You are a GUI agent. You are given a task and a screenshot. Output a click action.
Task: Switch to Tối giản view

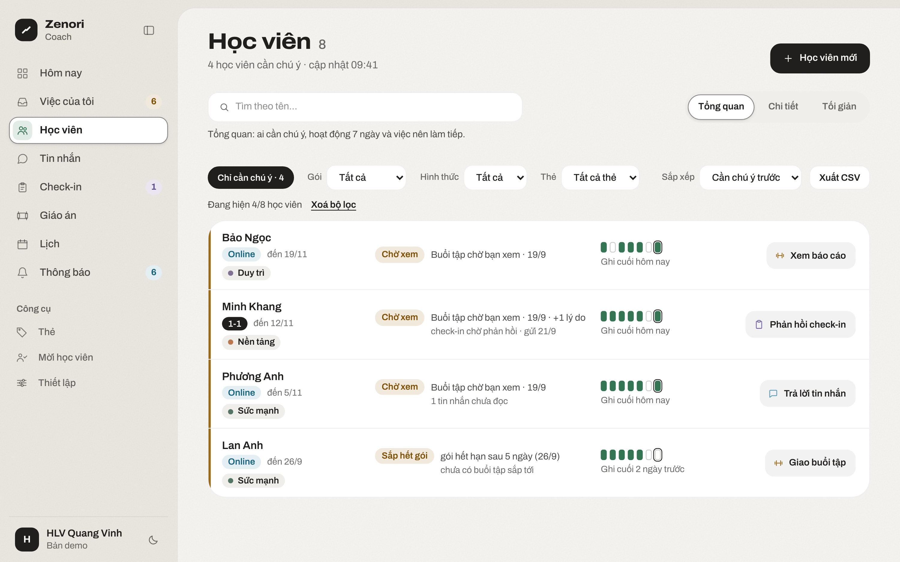(x=839, y=107)
